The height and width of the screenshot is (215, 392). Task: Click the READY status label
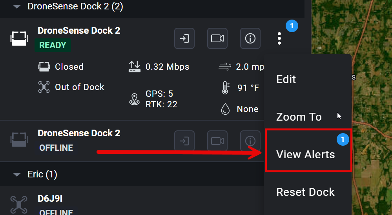click(53, 45)
